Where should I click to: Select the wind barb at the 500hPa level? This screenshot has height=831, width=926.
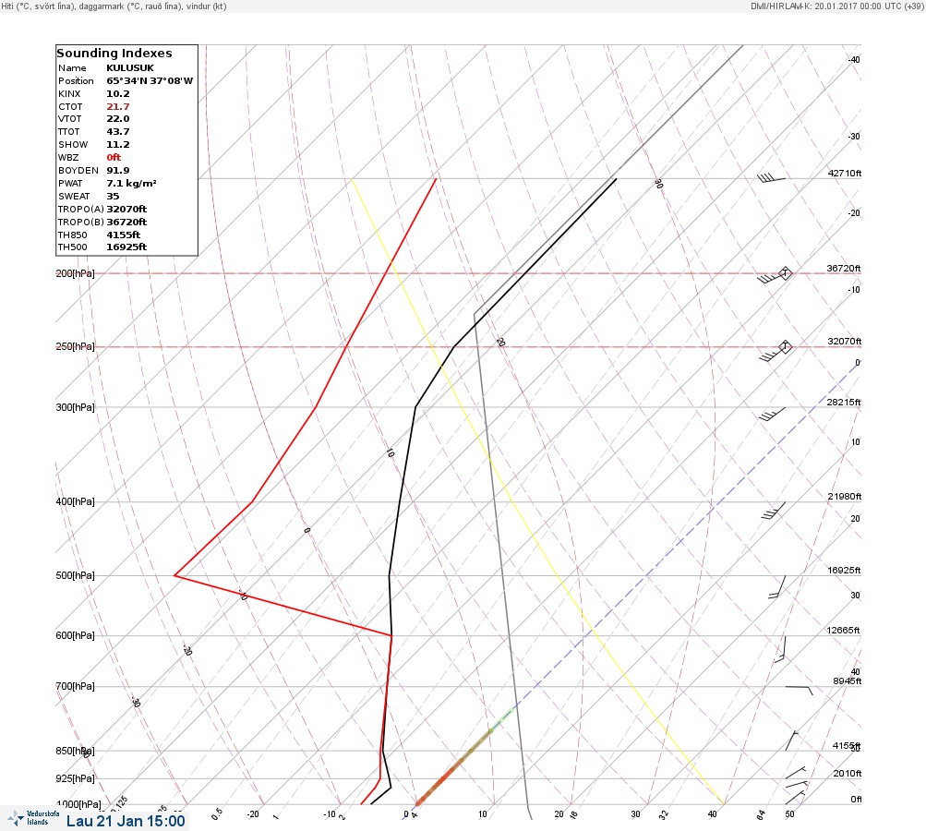click(x=777, y=587)
